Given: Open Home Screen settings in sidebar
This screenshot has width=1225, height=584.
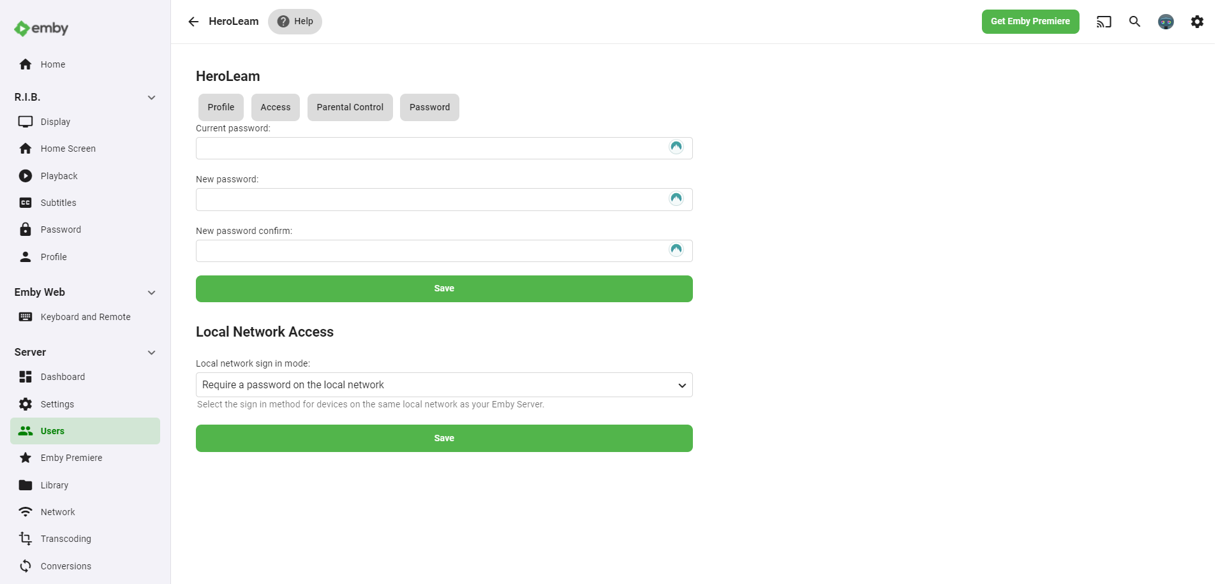Looking at the screenshot, I should (x=85, y=149).
